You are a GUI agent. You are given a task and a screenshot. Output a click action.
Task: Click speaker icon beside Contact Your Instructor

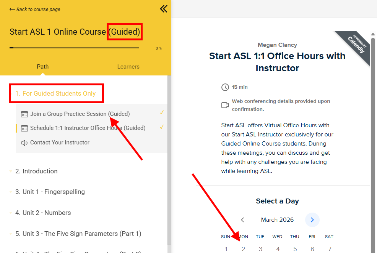click(24, 143)
